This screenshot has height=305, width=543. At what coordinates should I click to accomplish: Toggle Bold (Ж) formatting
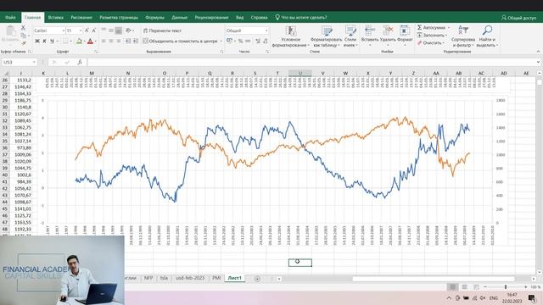pyautogui.click(x=37, y=42)
